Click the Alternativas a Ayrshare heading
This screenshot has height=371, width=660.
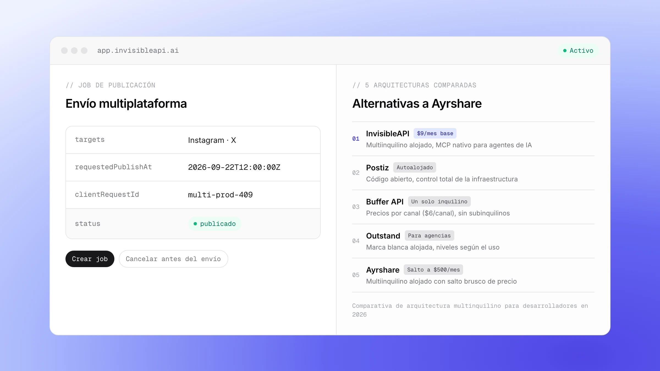(417, 104)
